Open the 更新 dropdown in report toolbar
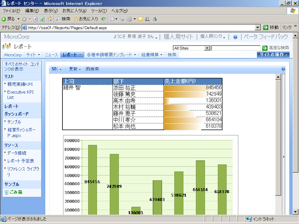Image resolution: width=299 pixels, height=224 pixels. 75,69
